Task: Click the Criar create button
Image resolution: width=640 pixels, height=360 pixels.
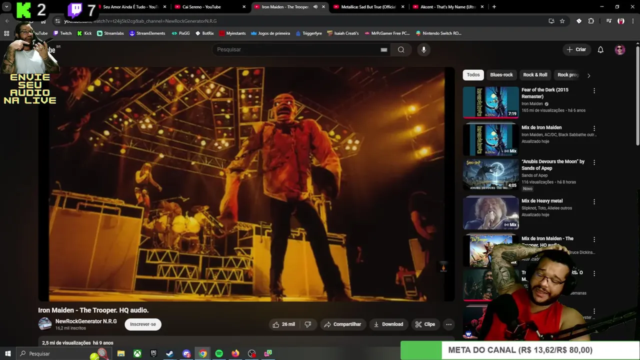Action: (576, 49)
